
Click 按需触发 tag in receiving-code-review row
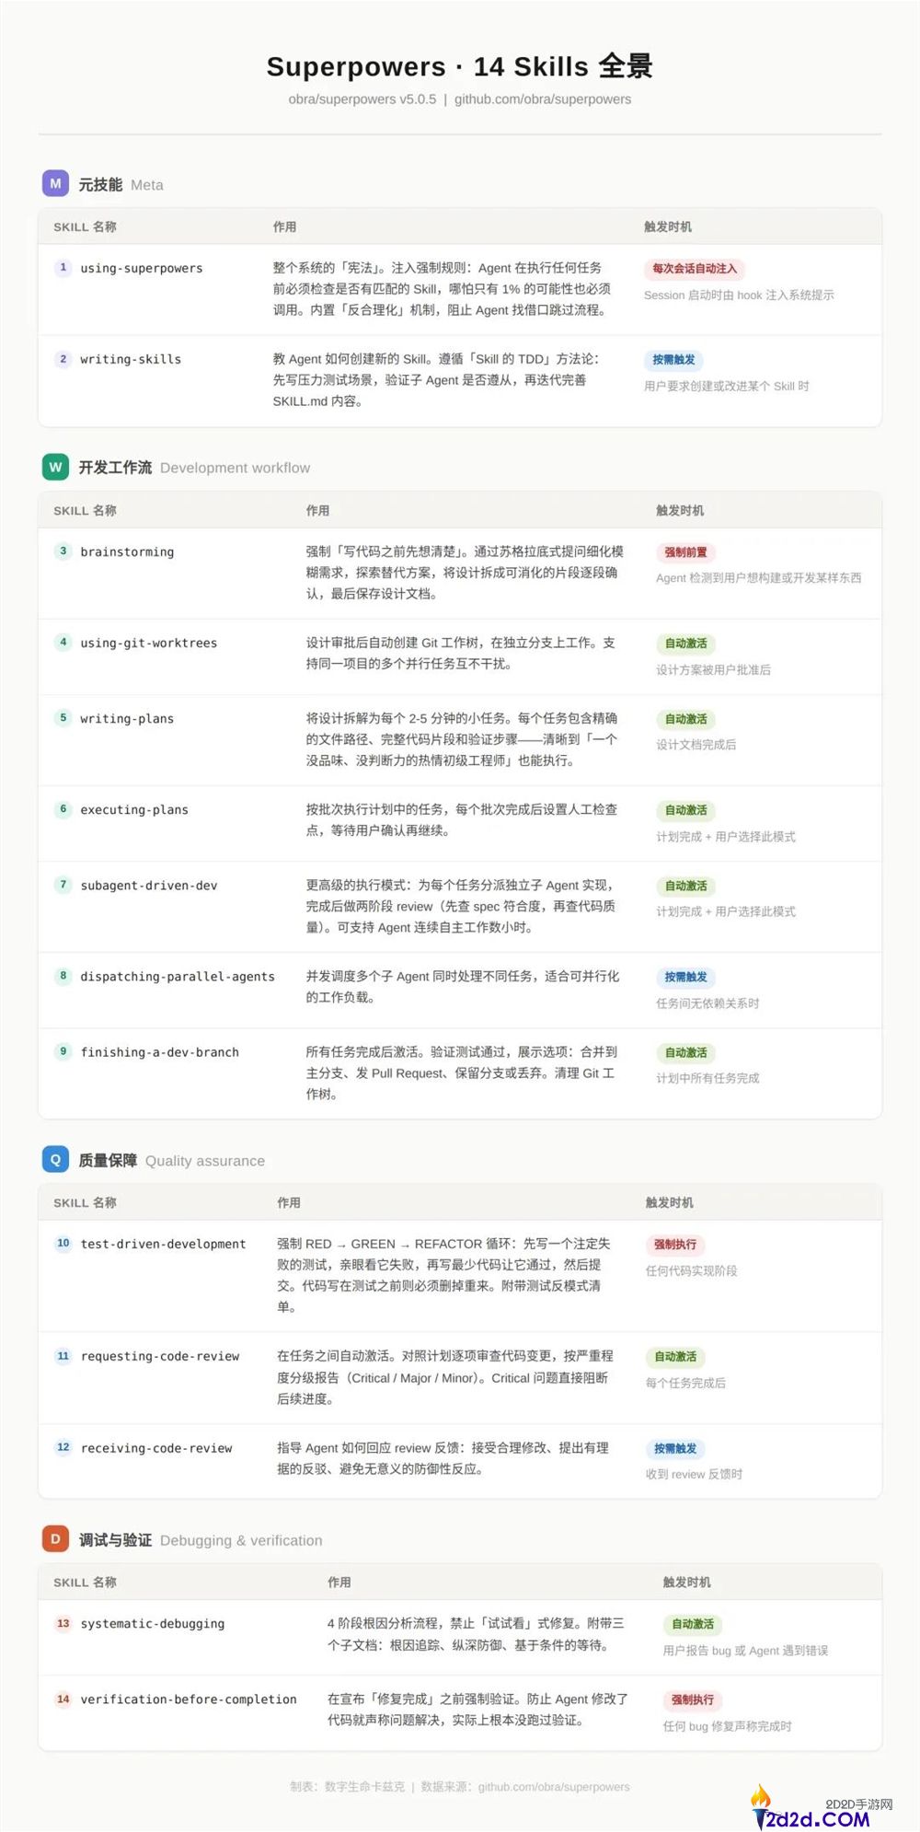675,1449
